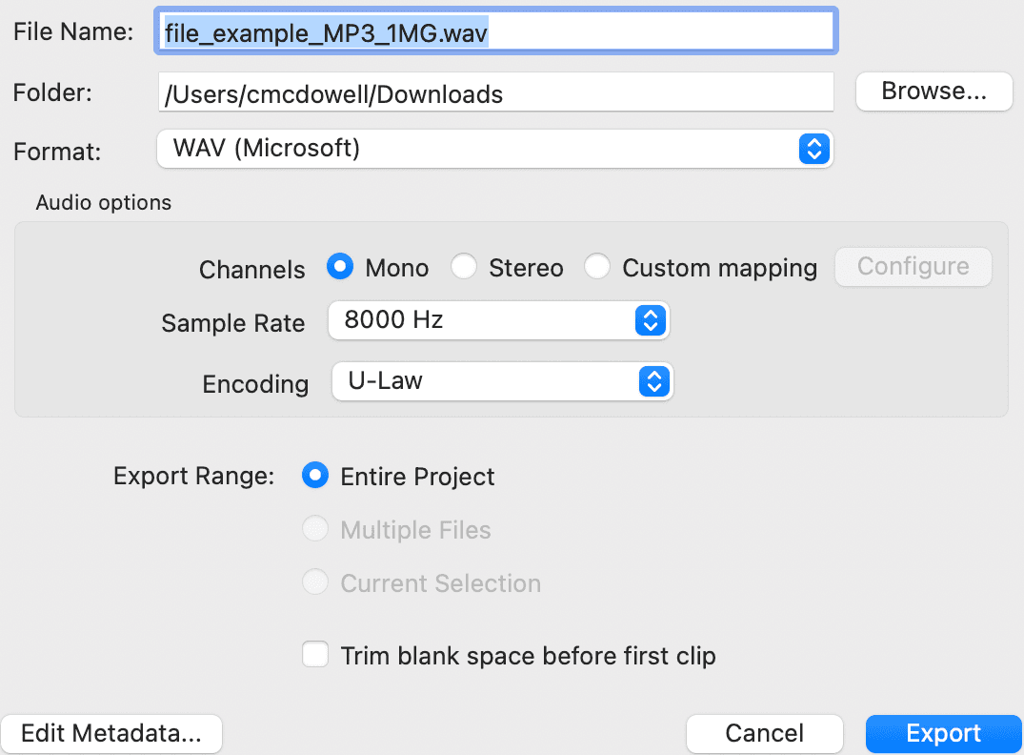Click the Browse button
The height and width of the screenshot is (755, 1024).
pos(934,91)
